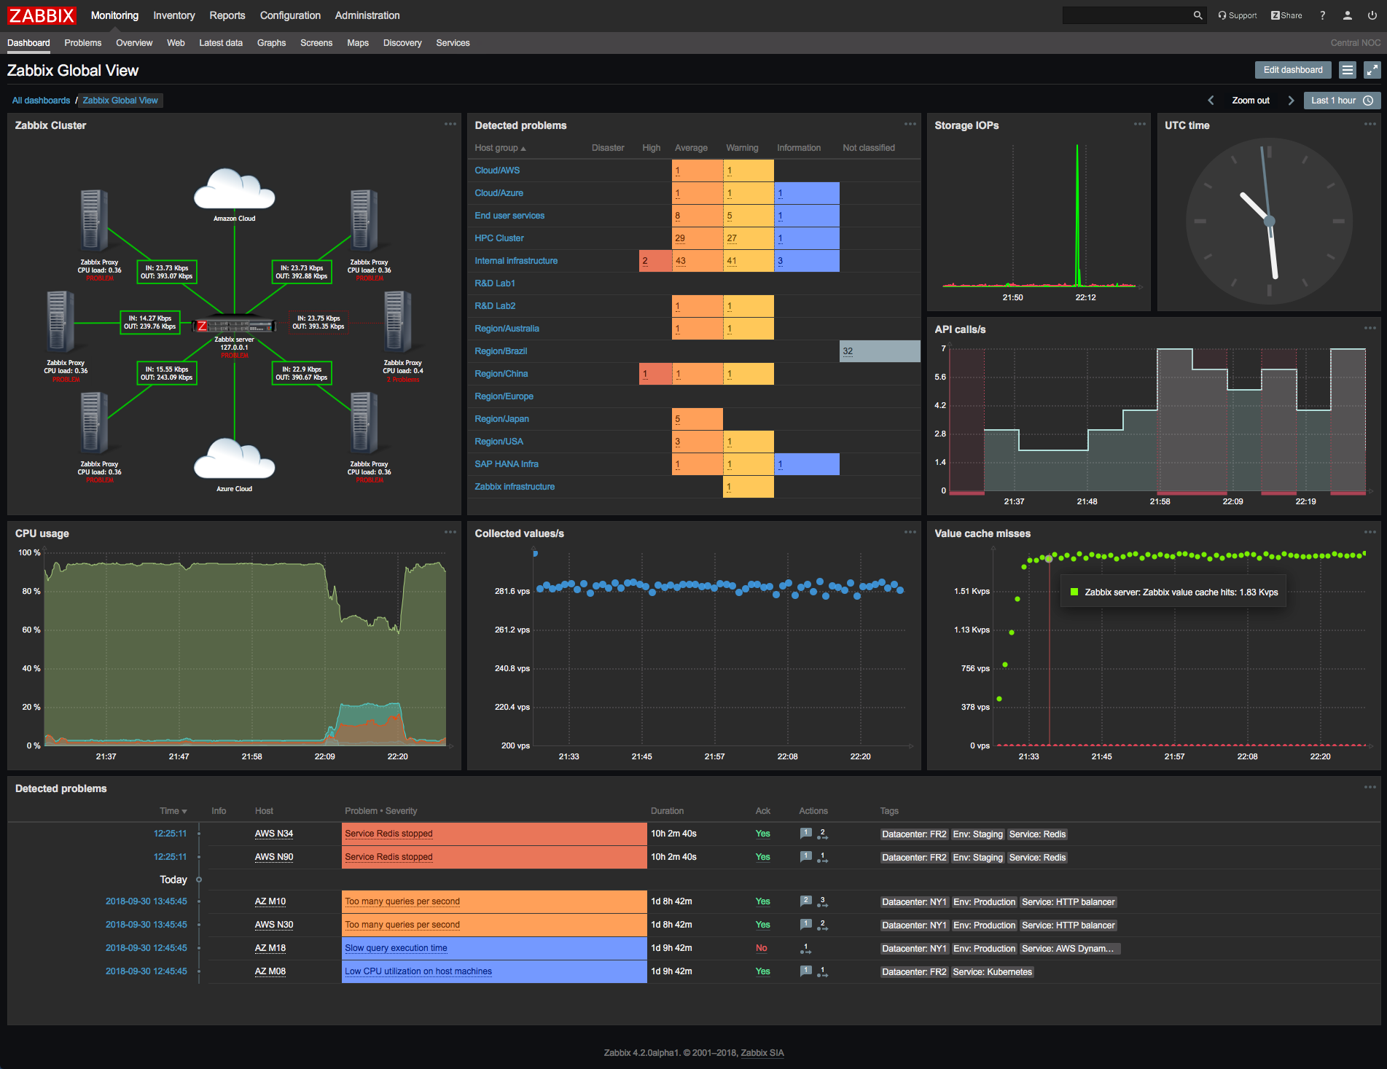Click the clock icon beside Last 1 hour
The width and height of the screenshot is (1387, 1069).
(x=1368, y=100)
